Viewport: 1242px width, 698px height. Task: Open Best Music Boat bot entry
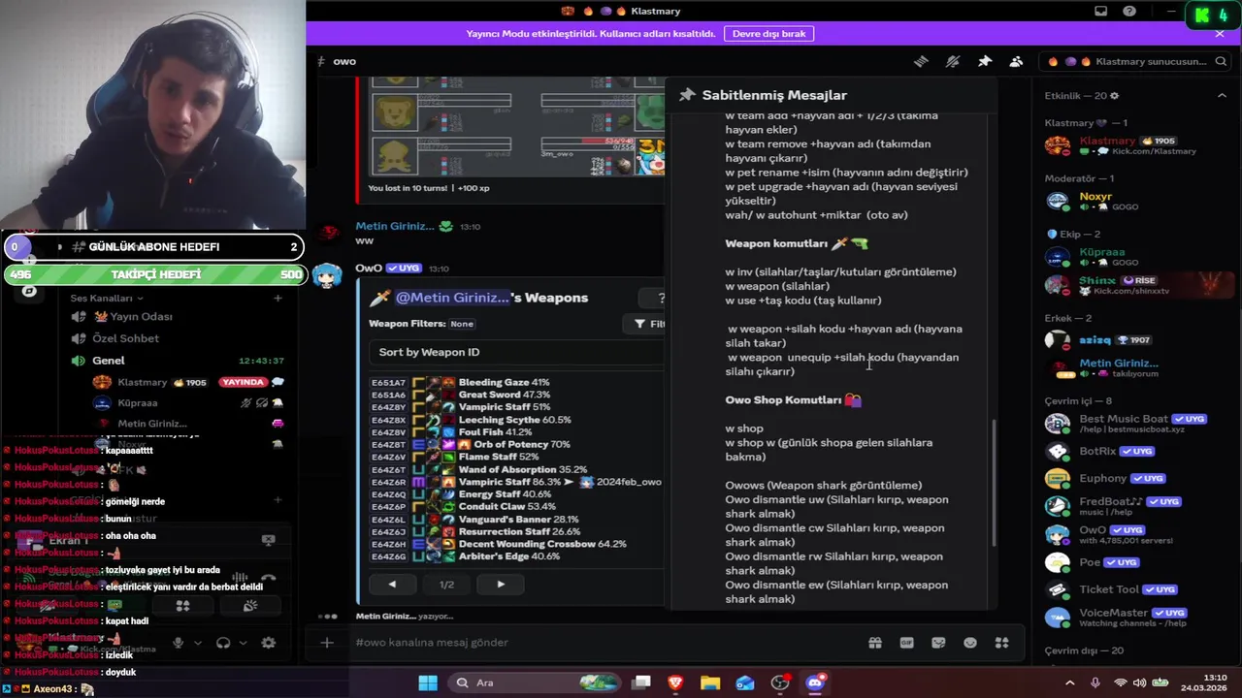tap(1135, 424)
